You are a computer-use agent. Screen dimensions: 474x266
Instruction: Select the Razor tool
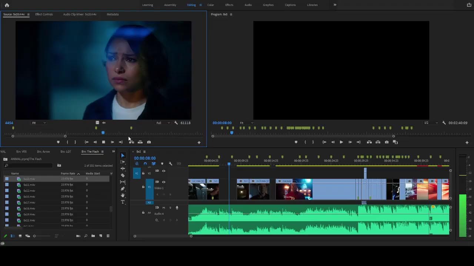point(123,175)
